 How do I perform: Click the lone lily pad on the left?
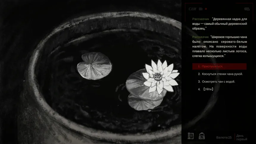(94, 66)
